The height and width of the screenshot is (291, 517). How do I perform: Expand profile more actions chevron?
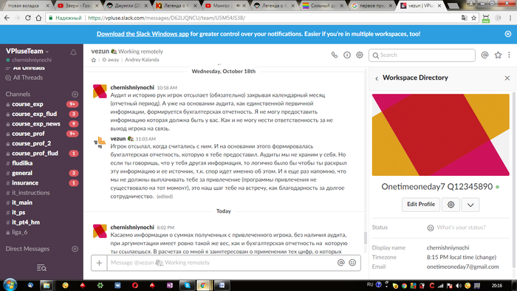point(470,205)
